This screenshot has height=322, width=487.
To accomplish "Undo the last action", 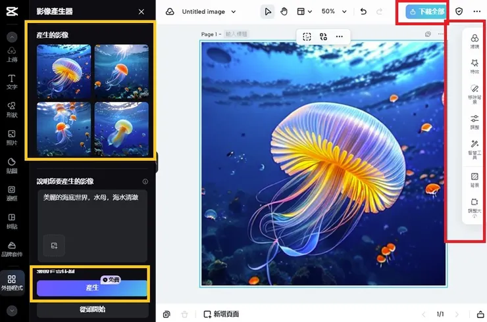I will pyautogui.click(x=363, y=12).
